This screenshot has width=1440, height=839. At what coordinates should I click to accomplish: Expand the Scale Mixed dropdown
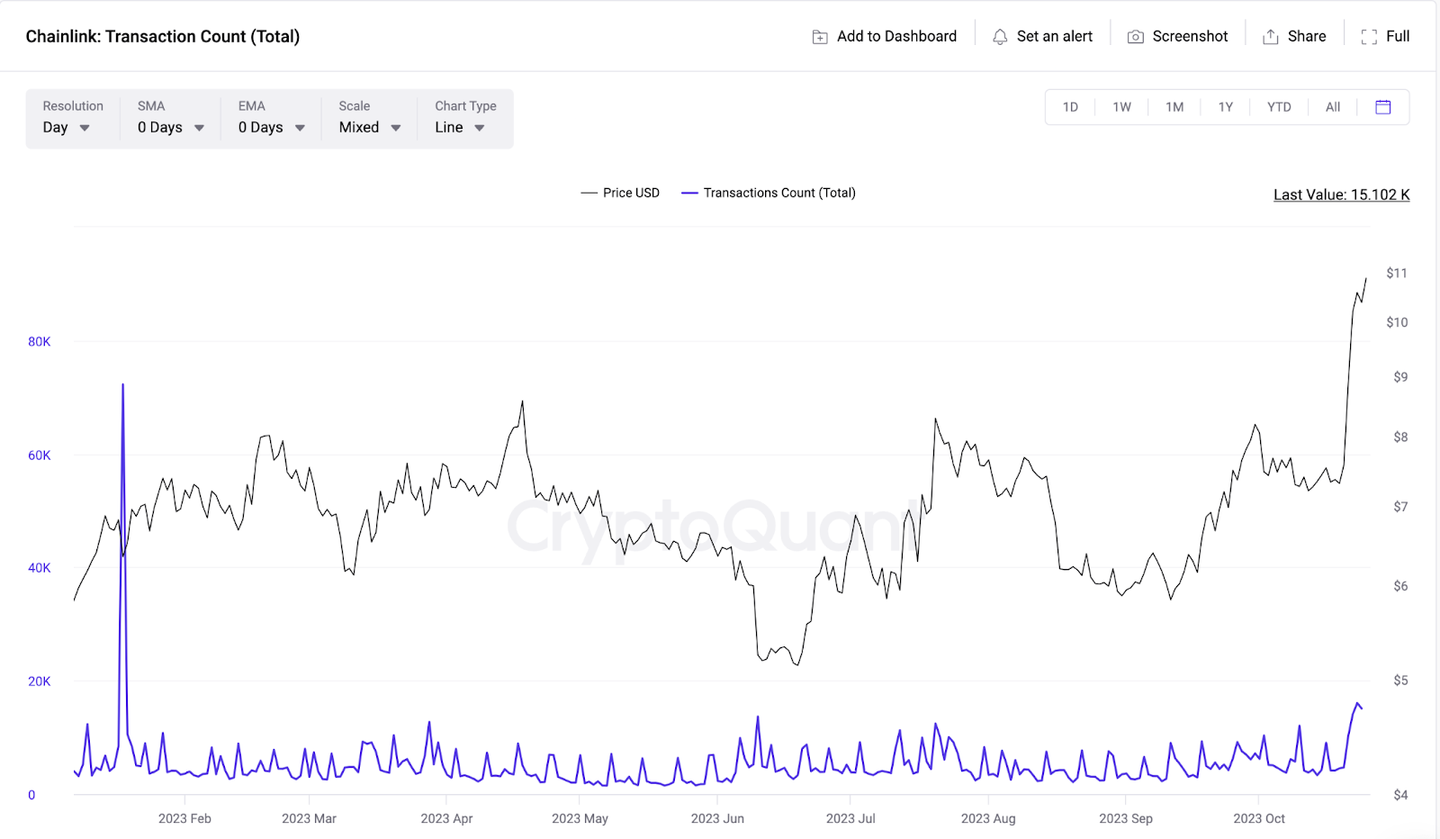370,118
